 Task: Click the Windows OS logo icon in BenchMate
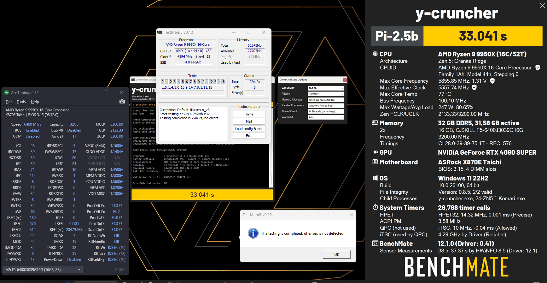tap(375, 178)
